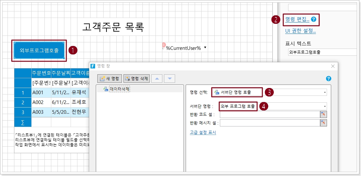Image resolution: width=361 pixels, height=176 pixels.
Task: Select the A002 order number cell
Action: pyautogui.click(x=41, y=102)
